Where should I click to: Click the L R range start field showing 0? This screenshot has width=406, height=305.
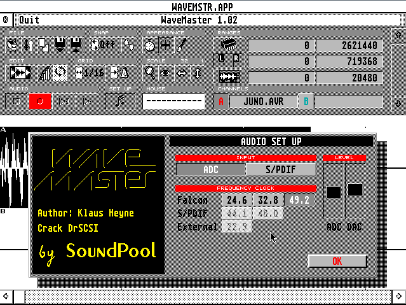click(x=281, y=61)
